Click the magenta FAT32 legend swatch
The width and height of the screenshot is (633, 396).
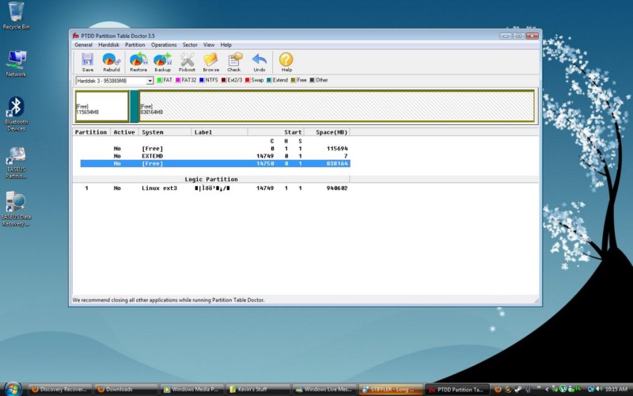[177, 81]
